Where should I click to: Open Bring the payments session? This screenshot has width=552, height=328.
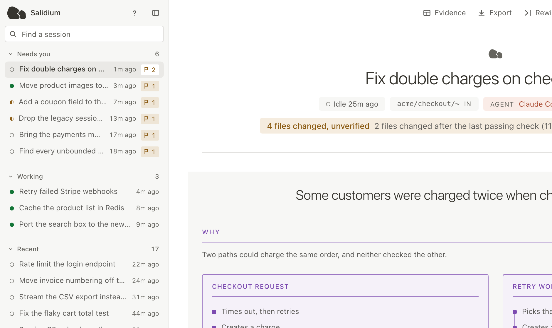84,135
